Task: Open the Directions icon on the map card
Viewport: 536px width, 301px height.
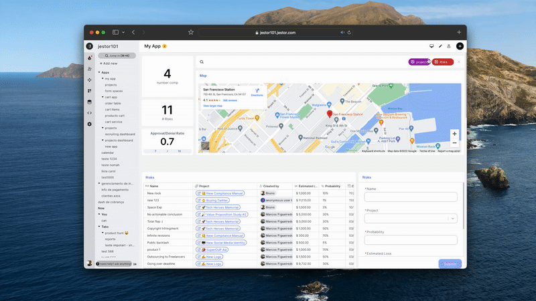Action: click(x=257, y=92)
